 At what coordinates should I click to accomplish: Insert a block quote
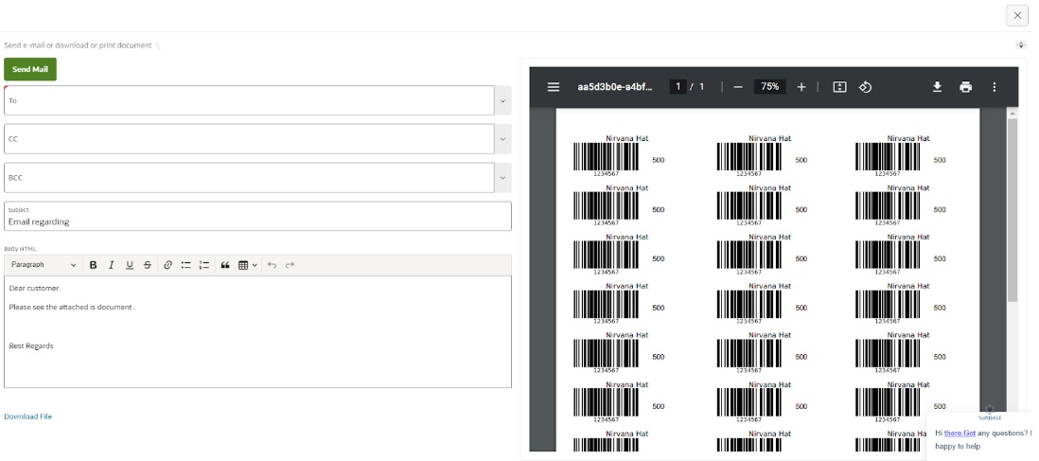coord(225,265)
